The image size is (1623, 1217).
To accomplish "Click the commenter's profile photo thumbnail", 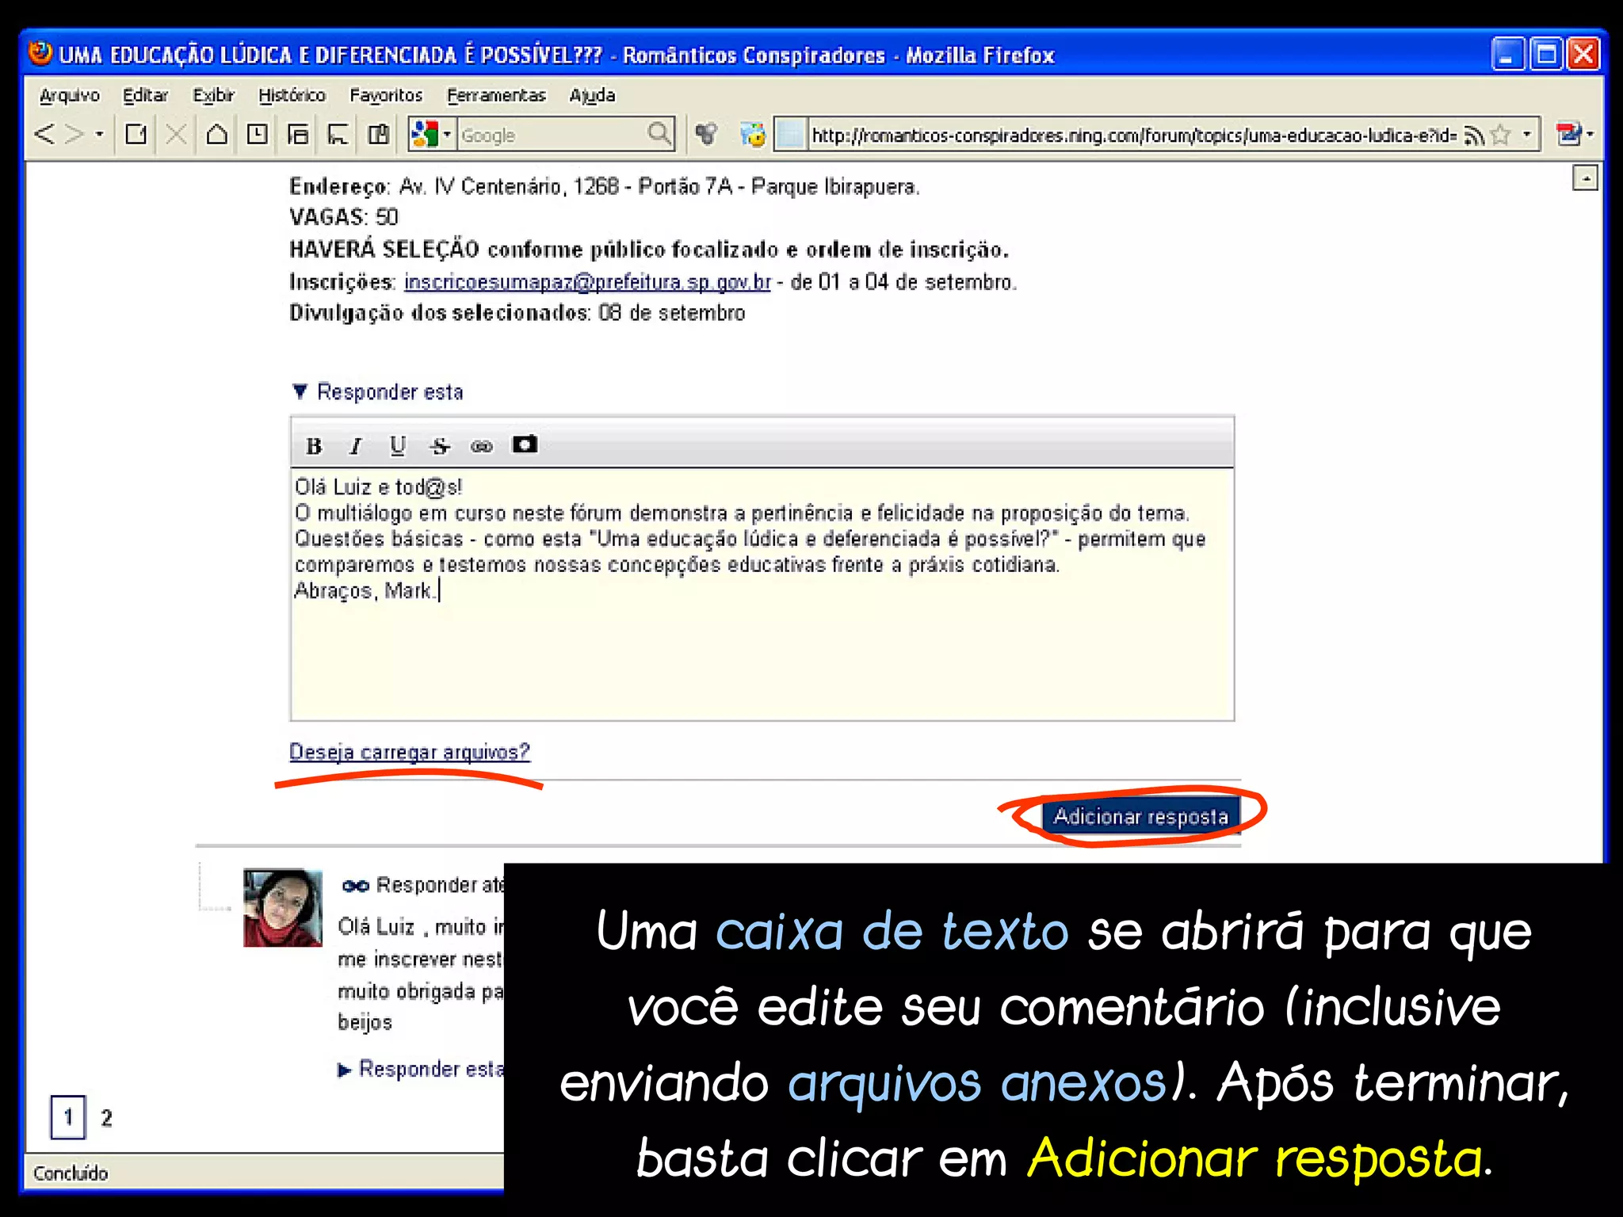I will tap(283, 908).
